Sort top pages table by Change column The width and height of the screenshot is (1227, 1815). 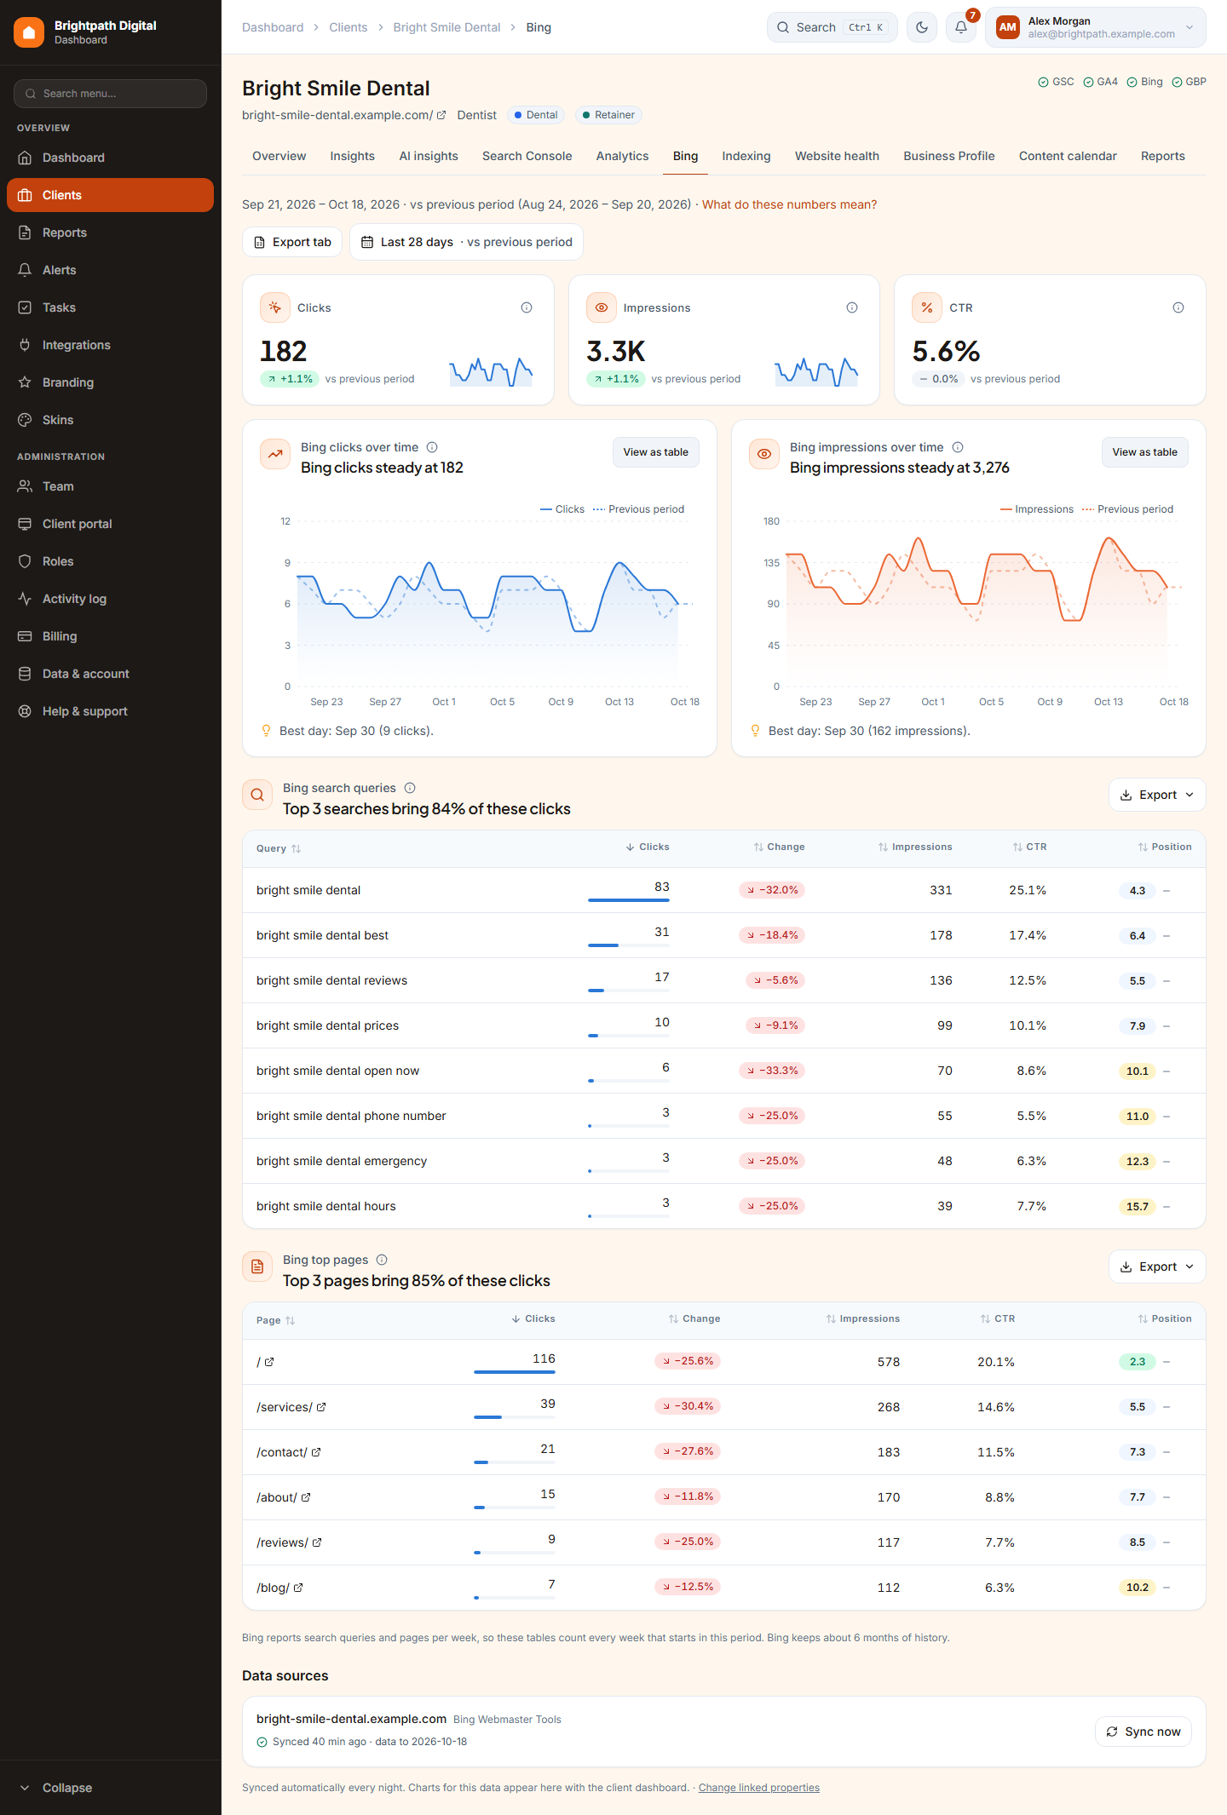coord(694,1318)
